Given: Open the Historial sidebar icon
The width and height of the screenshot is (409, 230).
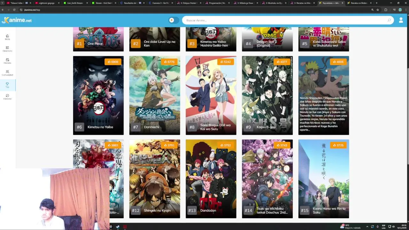Looking at the screenshot, I should pyautogui.click(x=7, y=97).
